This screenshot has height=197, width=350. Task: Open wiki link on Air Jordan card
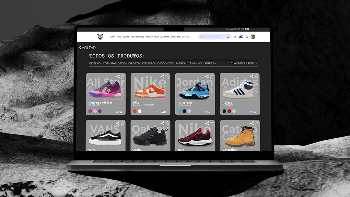point(208,112)
